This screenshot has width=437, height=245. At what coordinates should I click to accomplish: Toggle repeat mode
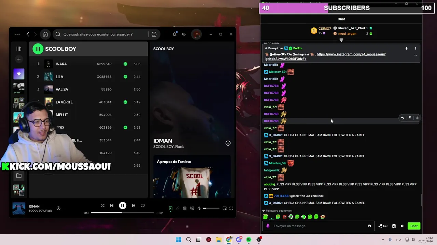[143, 206]
